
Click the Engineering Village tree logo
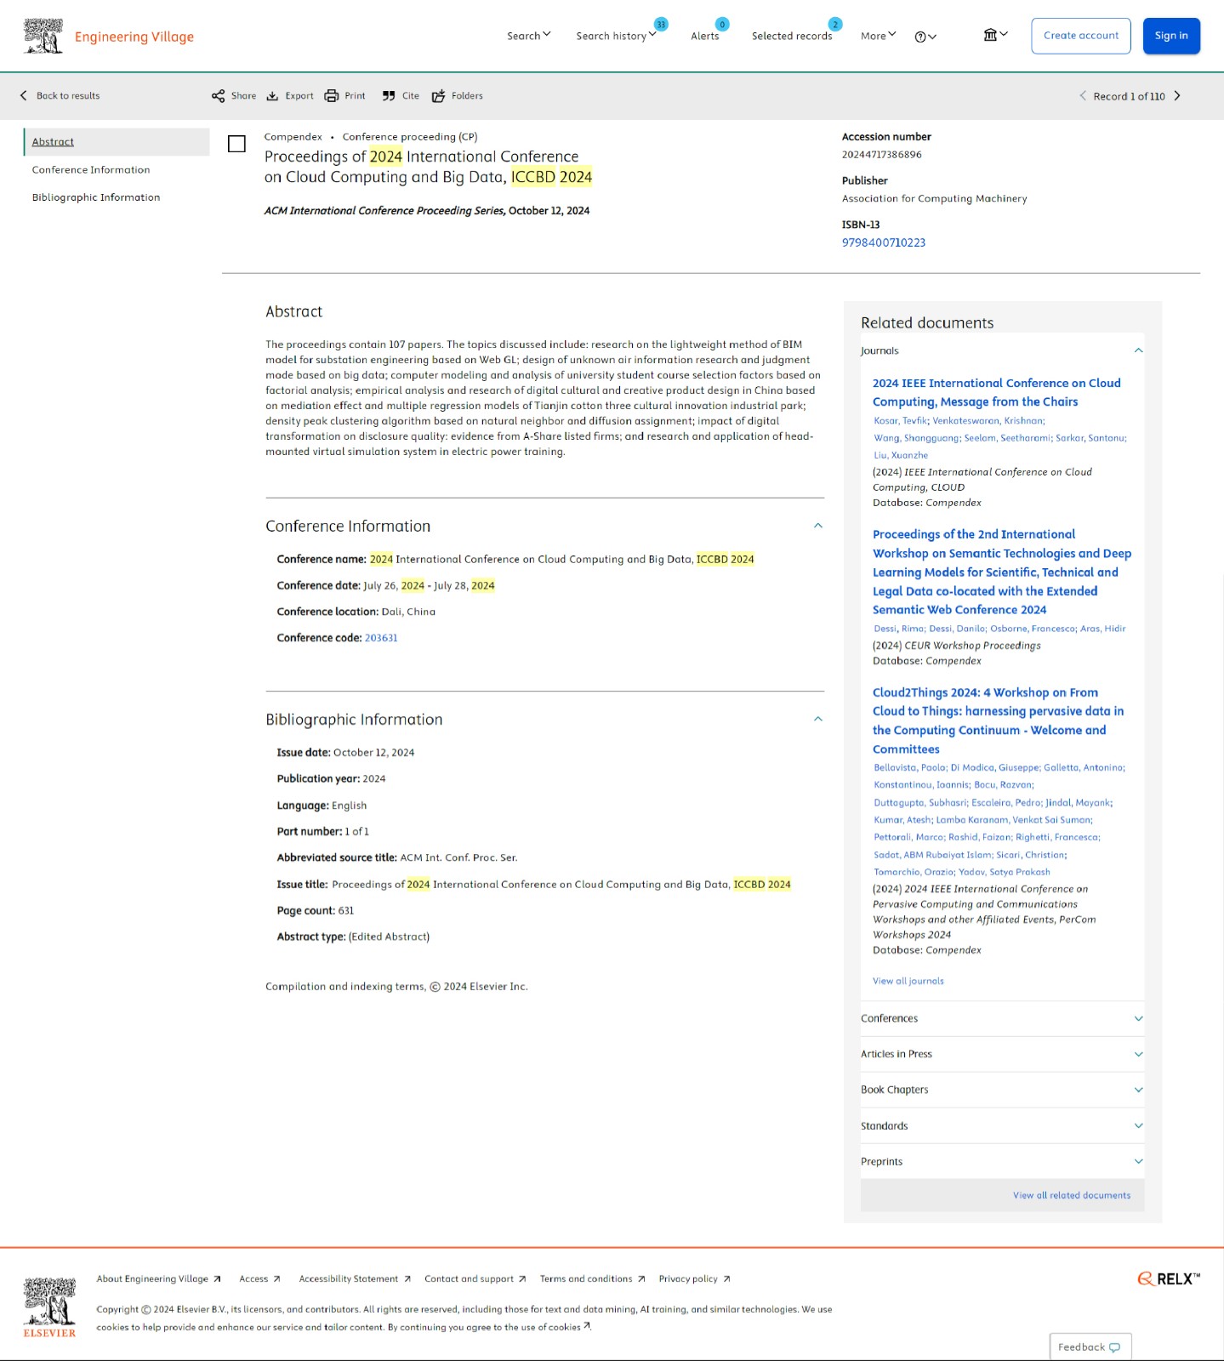(x=43, y=37)
